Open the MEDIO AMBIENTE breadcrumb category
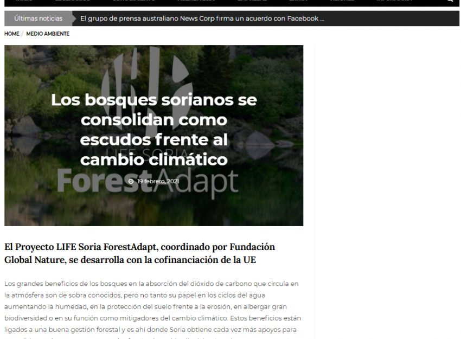The height and width of the screenshot is (339, 461). click(48, 34)
